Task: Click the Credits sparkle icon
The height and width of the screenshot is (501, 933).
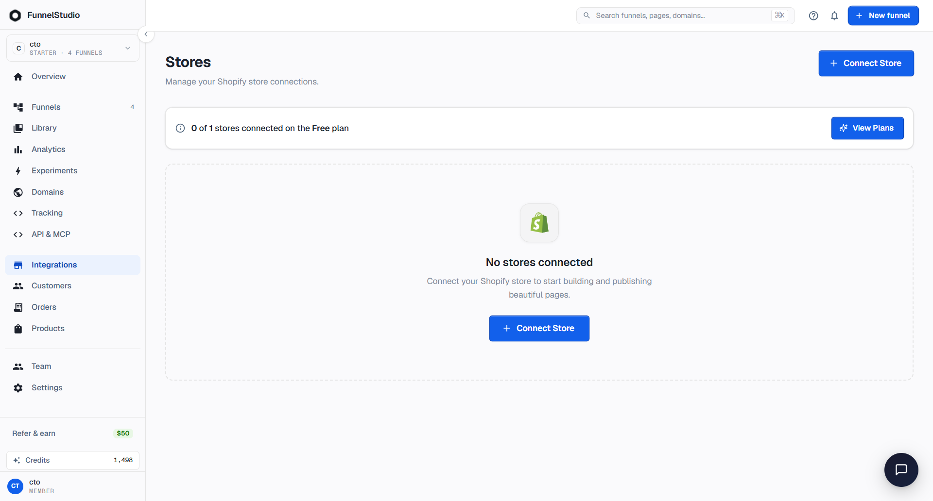Action: (17, 460)
